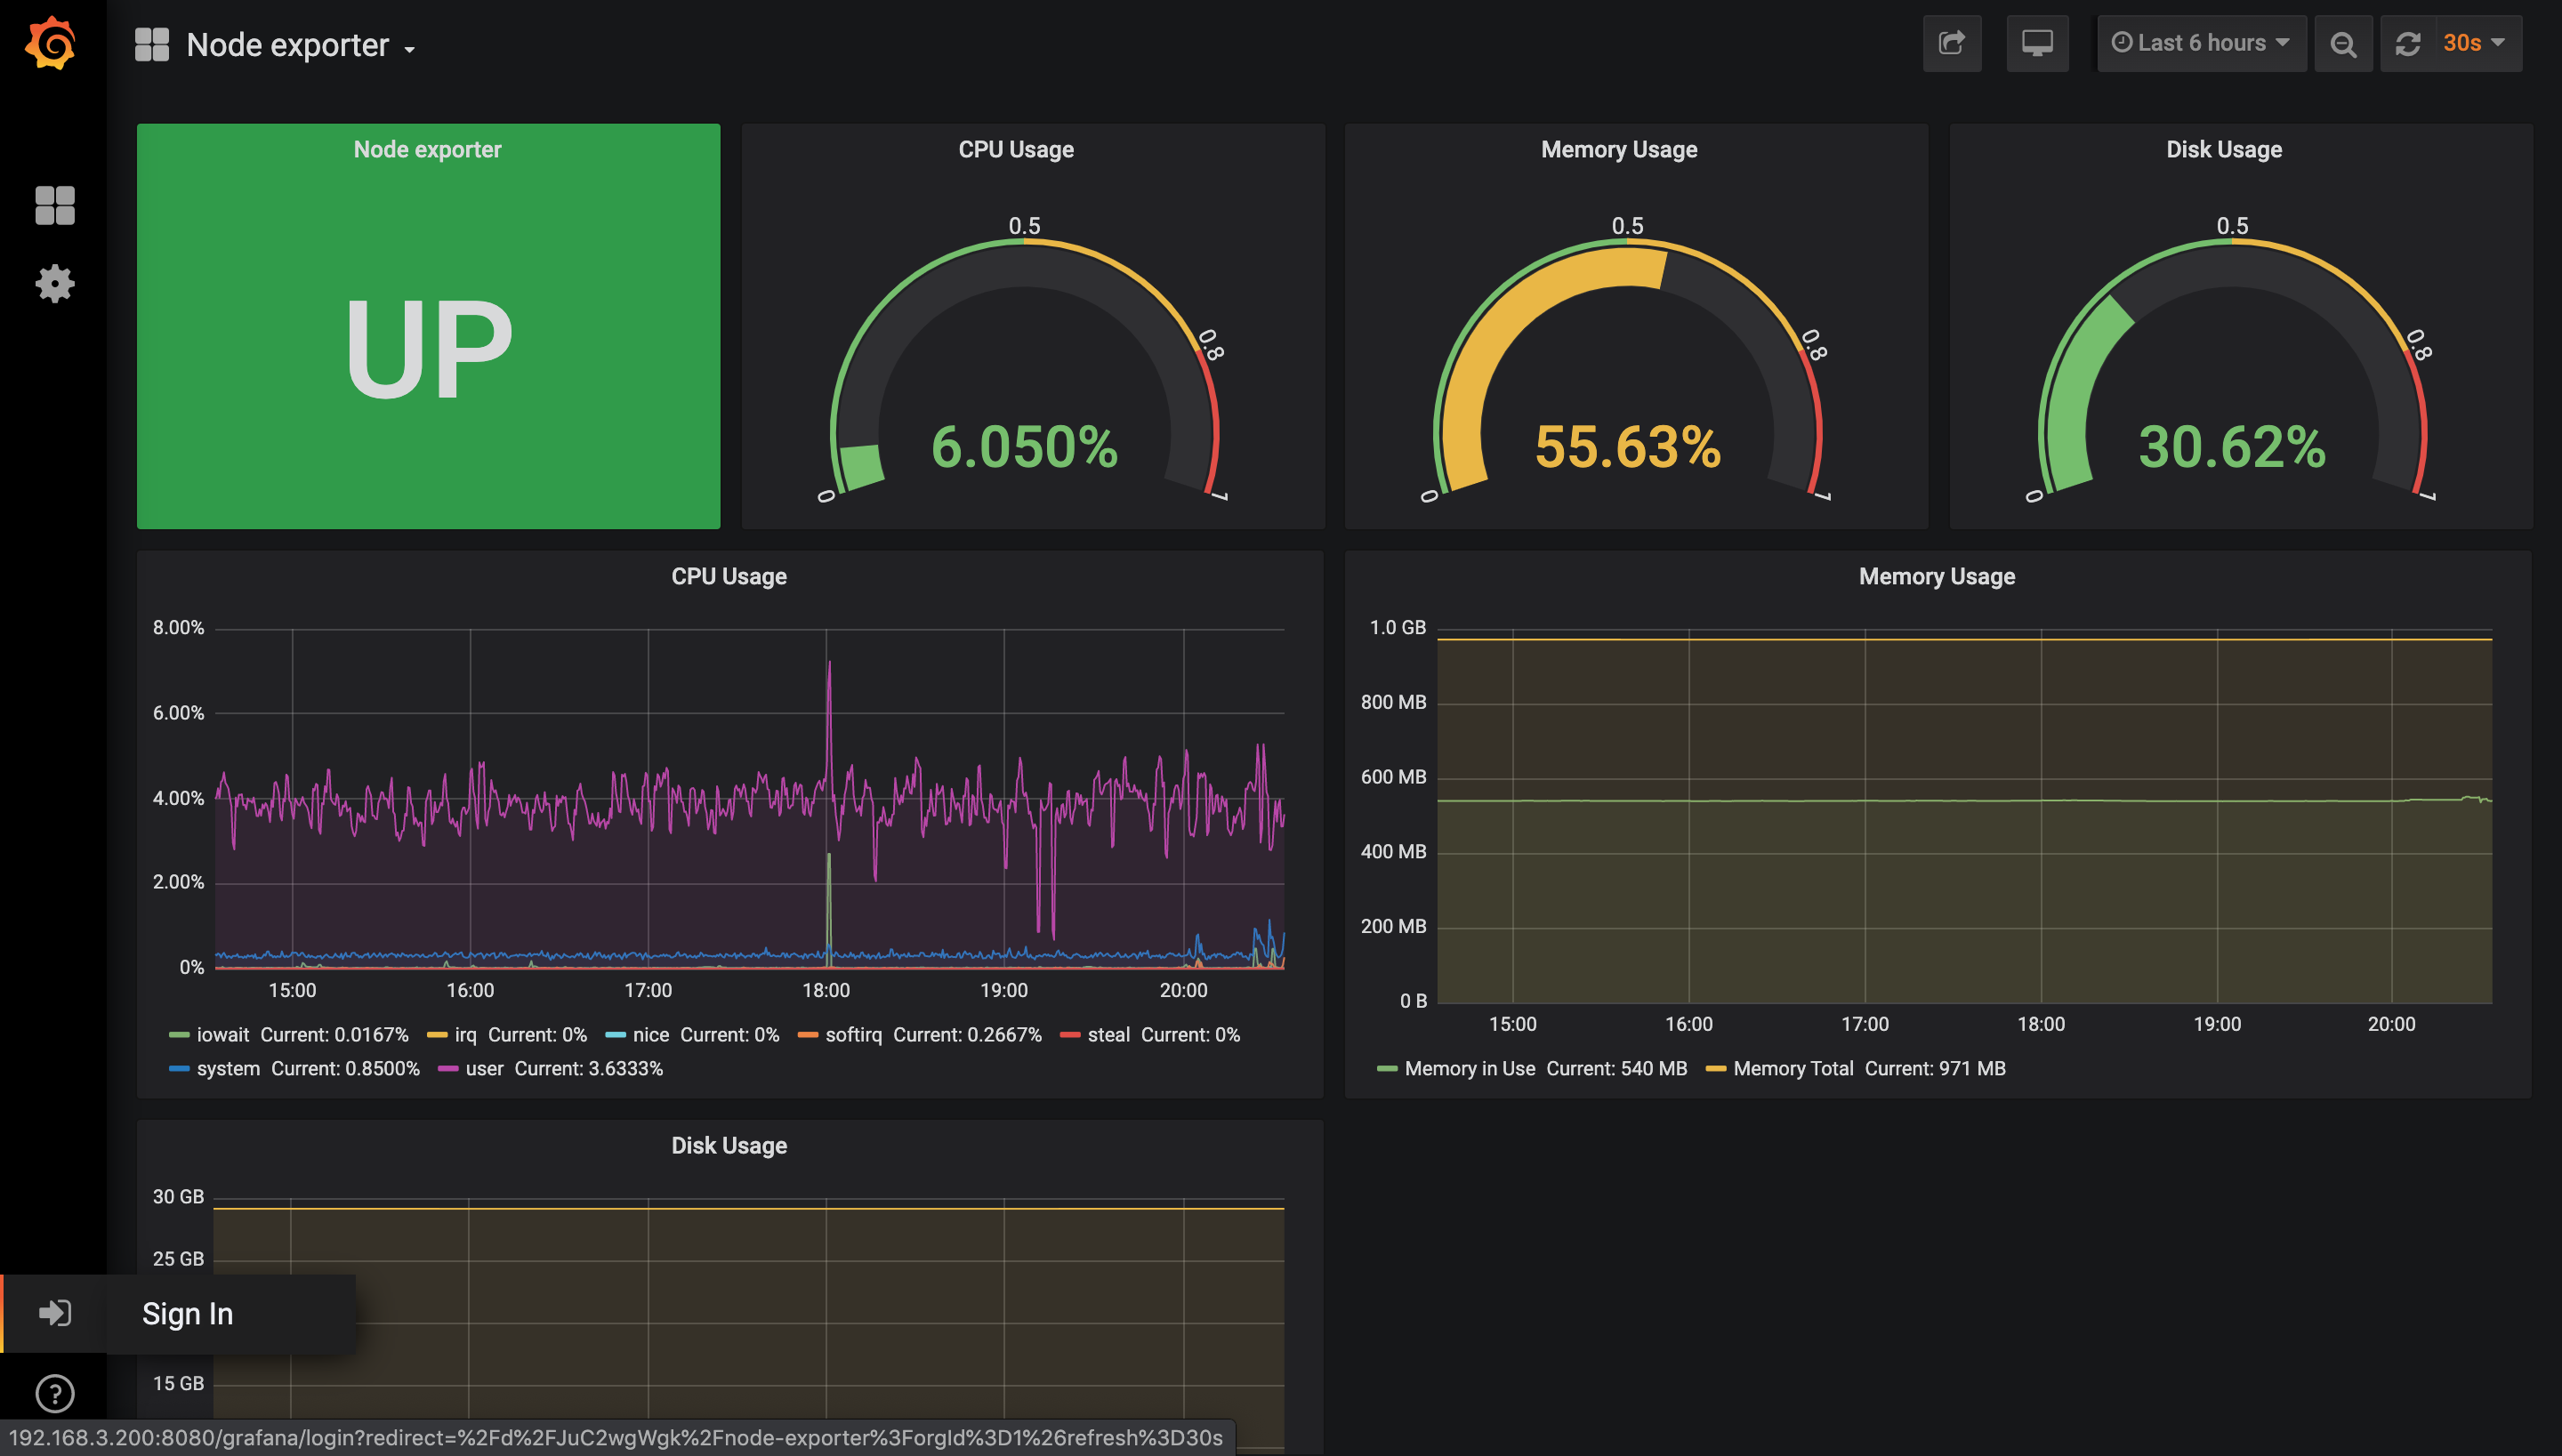Toggle the user series in the legend

484,1069
